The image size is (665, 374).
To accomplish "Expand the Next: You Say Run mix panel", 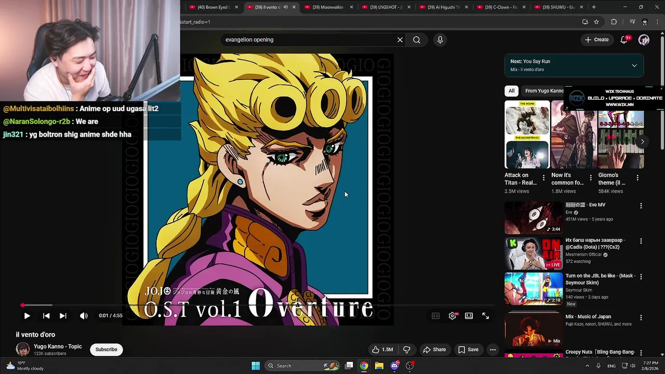I will [x=634, y=65].
